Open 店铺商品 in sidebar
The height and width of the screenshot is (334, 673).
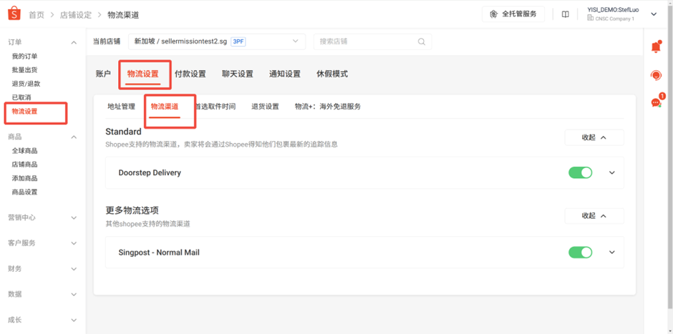(x=24, y=164)
